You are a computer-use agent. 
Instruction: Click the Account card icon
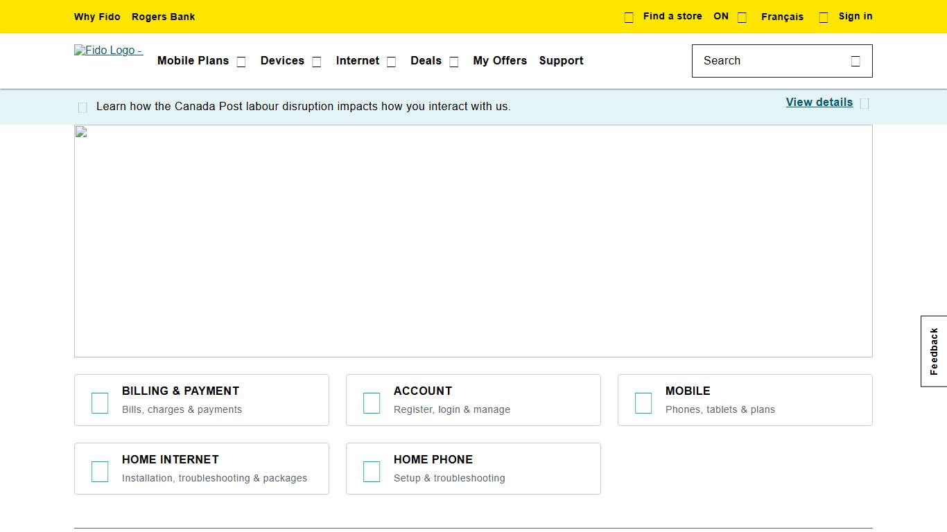pyautogui.click(x=372, y=402)
